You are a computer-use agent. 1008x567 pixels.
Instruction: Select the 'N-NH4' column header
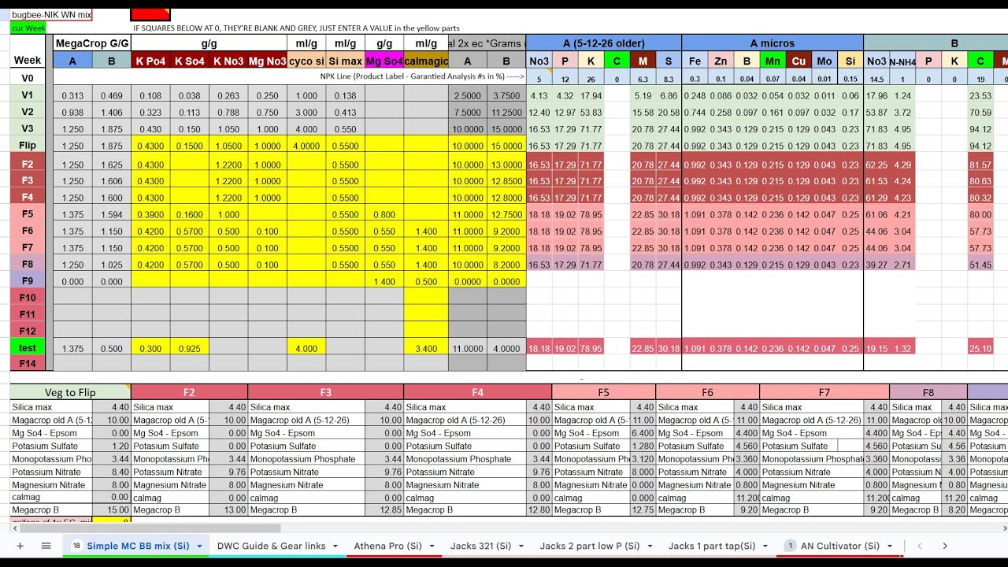click(x=902, y=61)
